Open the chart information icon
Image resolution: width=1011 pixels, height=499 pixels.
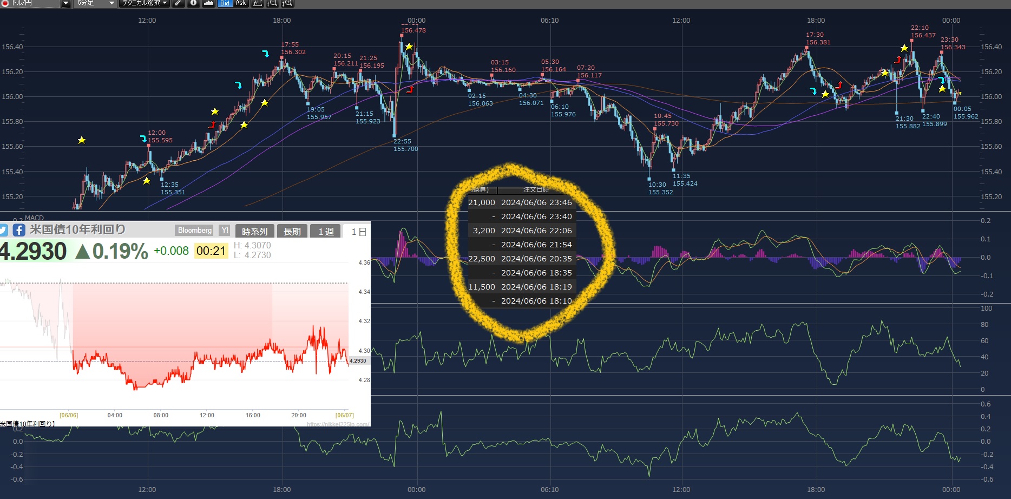(193, 3)
